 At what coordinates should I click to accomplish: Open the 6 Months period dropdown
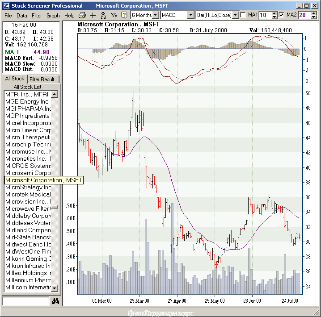click(x=156, y=15)
